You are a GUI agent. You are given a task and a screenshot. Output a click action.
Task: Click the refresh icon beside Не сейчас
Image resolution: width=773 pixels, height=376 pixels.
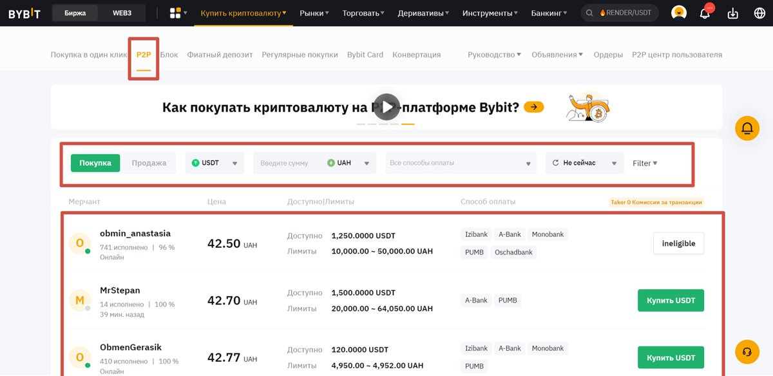pyautogui.click(x=555, y=163)
